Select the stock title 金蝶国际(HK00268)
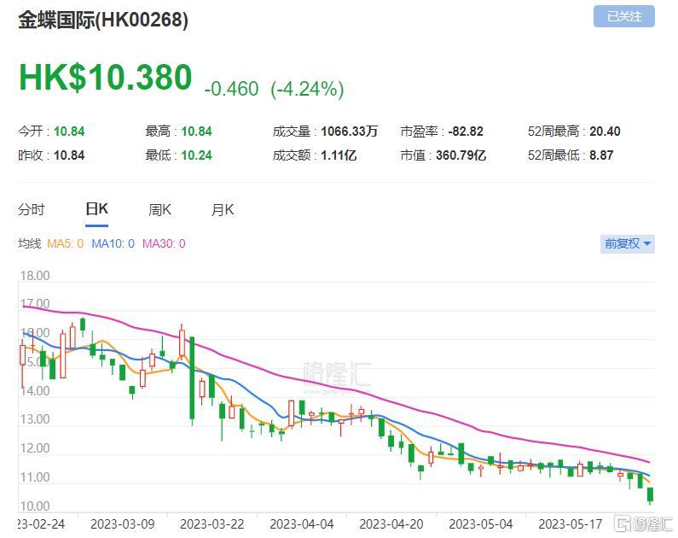Image resolution: width=678 pixels, height=538 pixels. point(103,20)
